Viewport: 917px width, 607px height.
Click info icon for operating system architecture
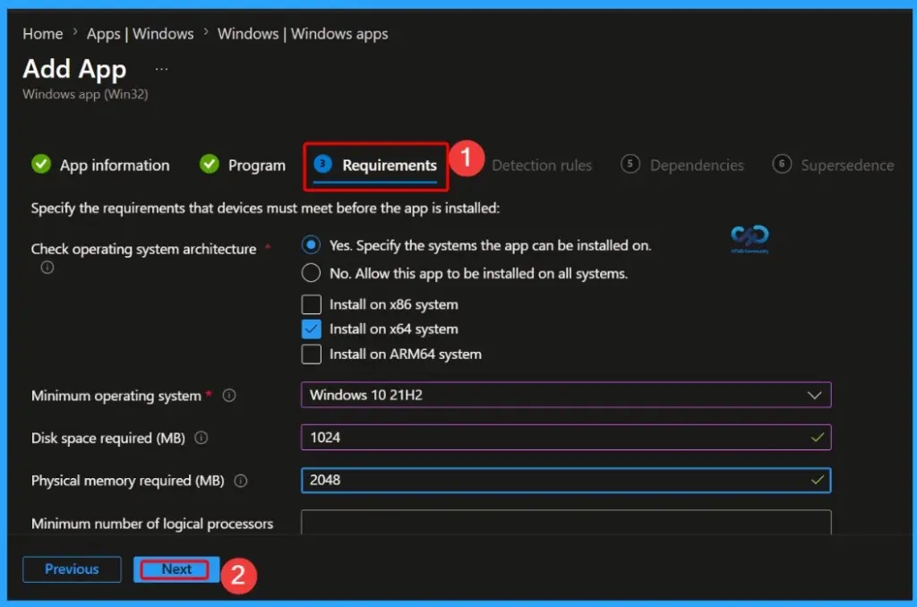point(47,268)
